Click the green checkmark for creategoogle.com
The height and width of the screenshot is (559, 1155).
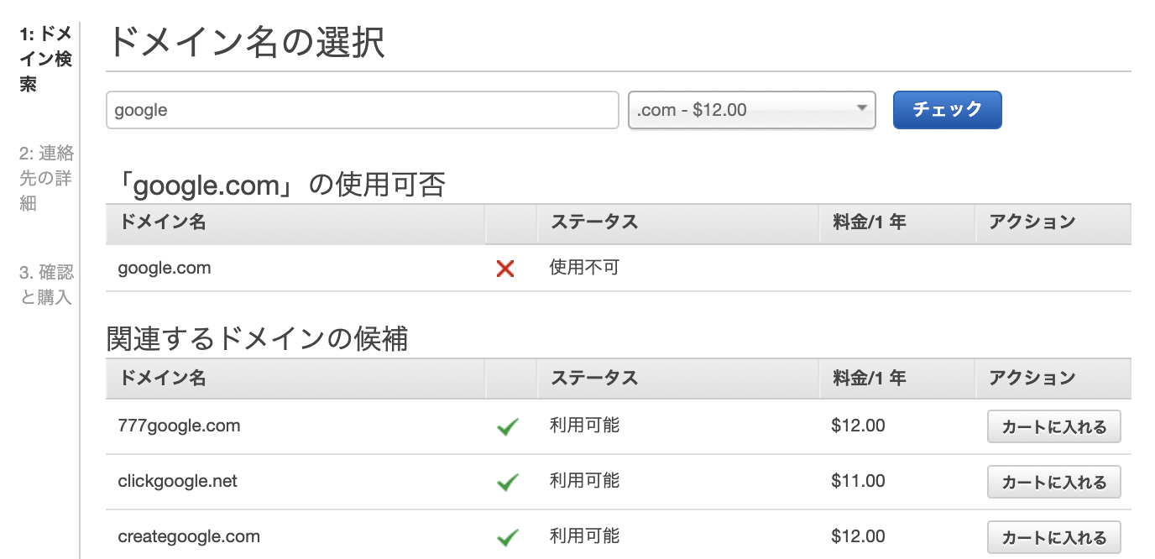point(507,537)
